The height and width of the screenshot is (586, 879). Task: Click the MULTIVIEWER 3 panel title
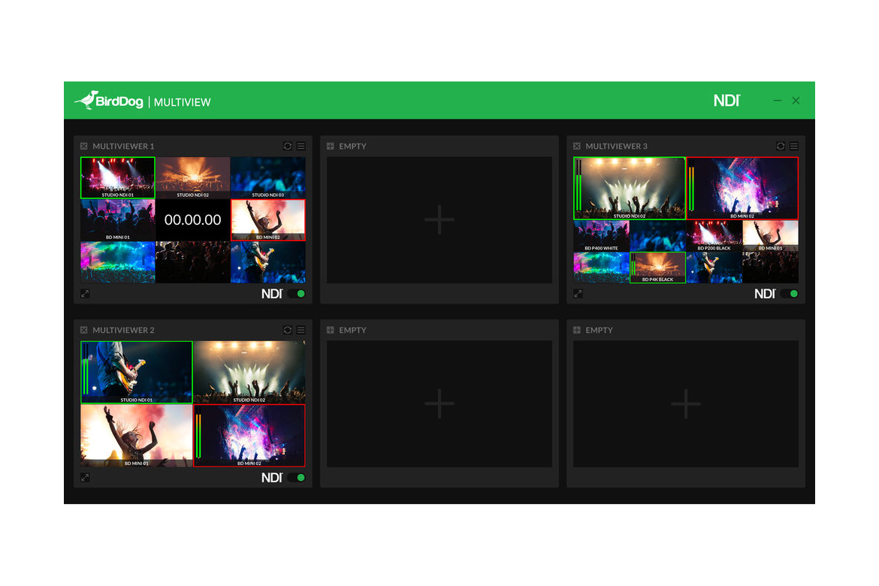coord(616,146)
